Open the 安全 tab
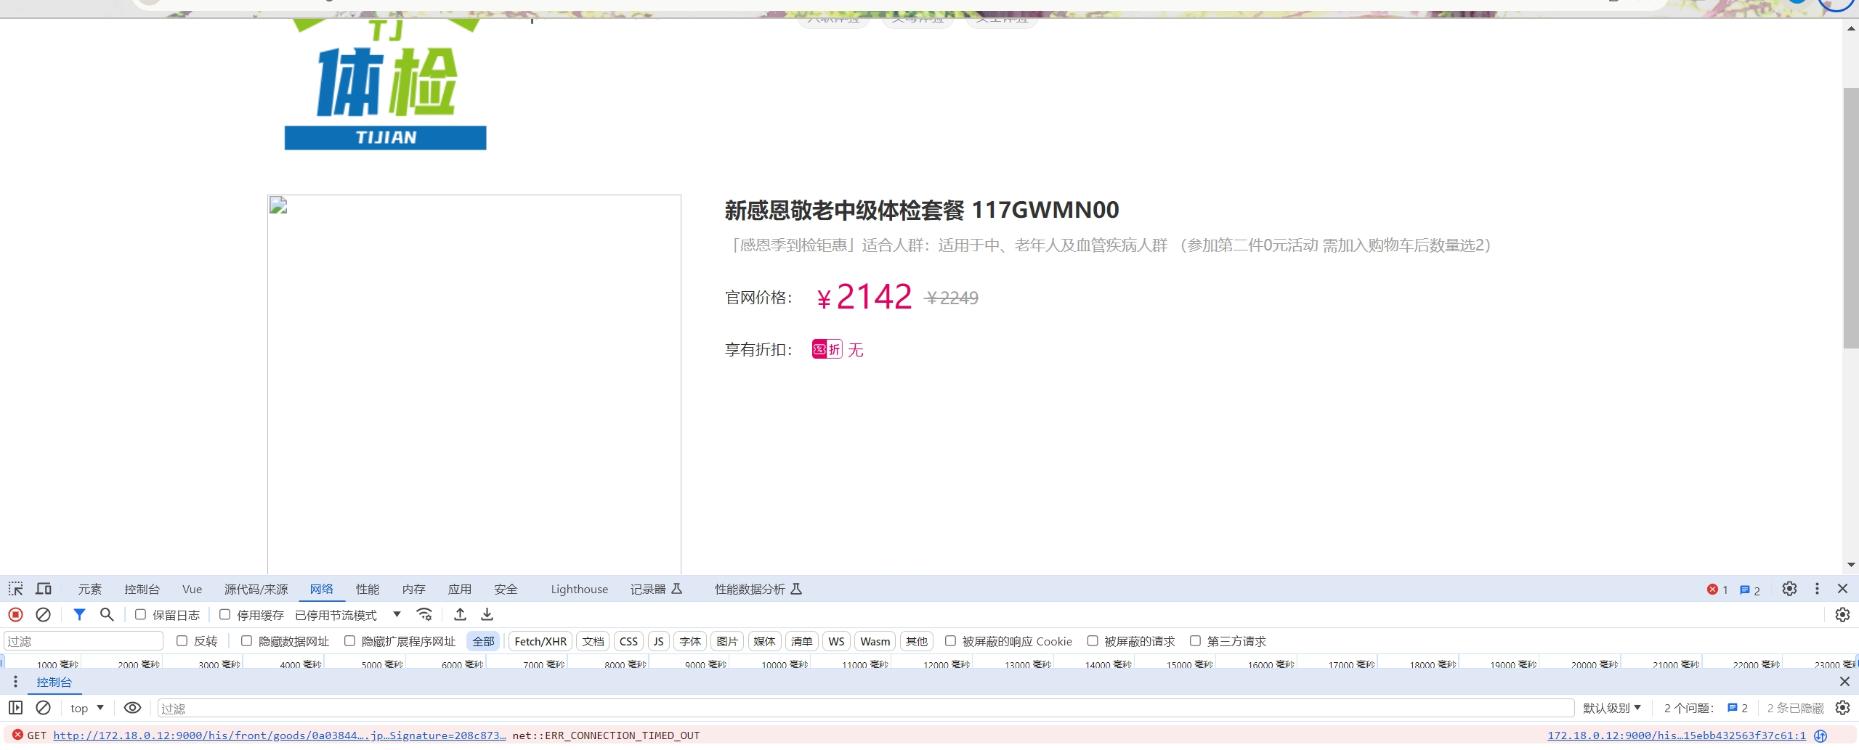The image size is (1859, 750). [506, 589]
